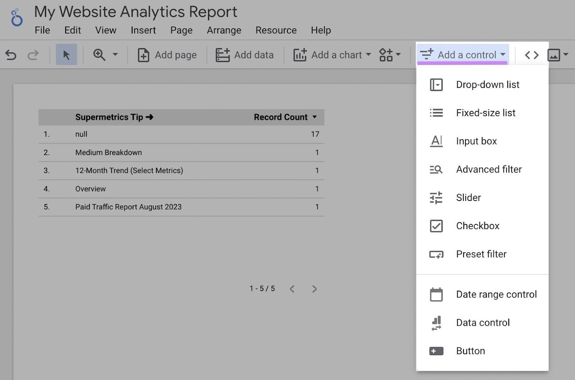575x380 pixels.
Task: Choose the Date range control
Action: pos(496,294)
